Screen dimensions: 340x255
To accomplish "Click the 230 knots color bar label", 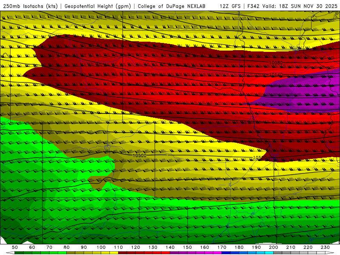I will click(x=325, y=247).
